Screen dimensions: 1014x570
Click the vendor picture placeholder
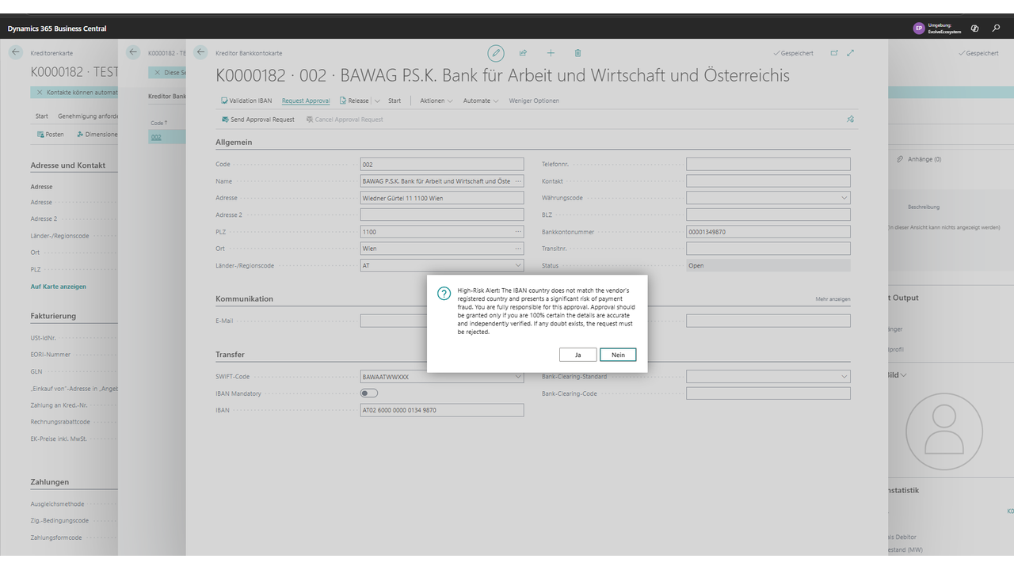pyautogui.click(x=943, y=431)
